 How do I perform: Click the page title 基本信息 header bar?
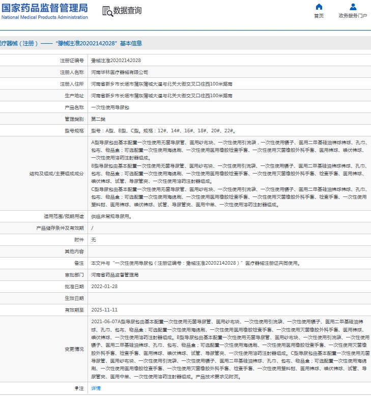pyautogui.click(x=185, y=43)
